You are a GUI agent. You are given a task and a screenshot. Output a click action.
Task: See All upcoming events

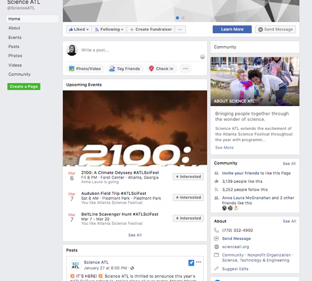[135, 235]
